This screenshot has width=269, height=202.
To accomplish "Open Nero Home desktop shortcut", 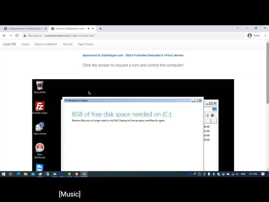I will click(x=40, y=128).
